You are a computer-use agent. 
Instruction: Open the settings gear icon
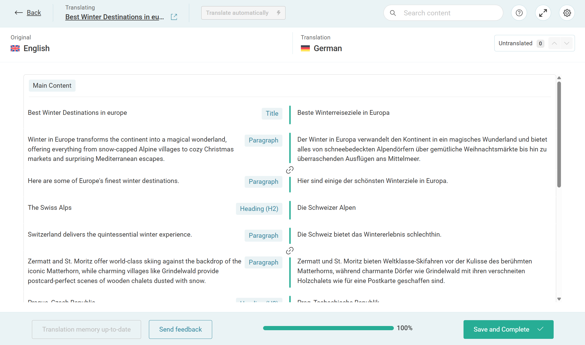pyautogui.click(x=567, y=13)
